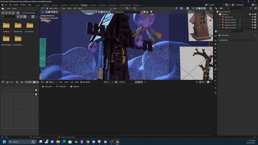
Task: Open the Object shader type dropdown
Action: [x=51, y=82]
